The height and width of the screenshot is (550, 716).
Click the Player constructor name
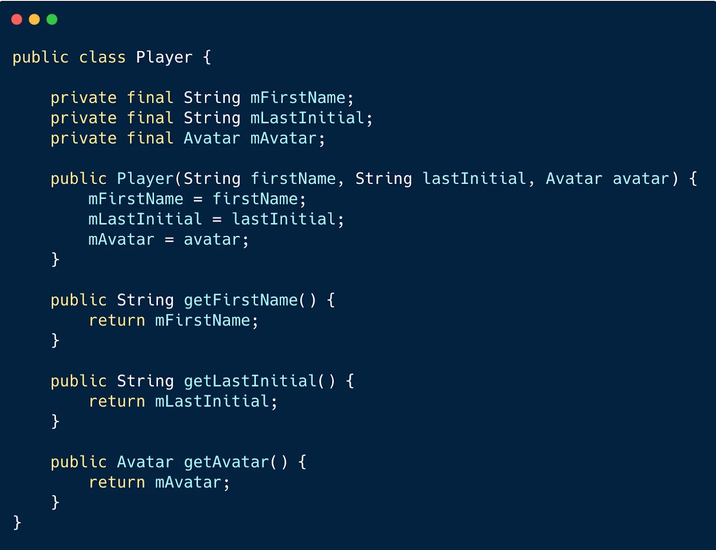tap(145, 179)
